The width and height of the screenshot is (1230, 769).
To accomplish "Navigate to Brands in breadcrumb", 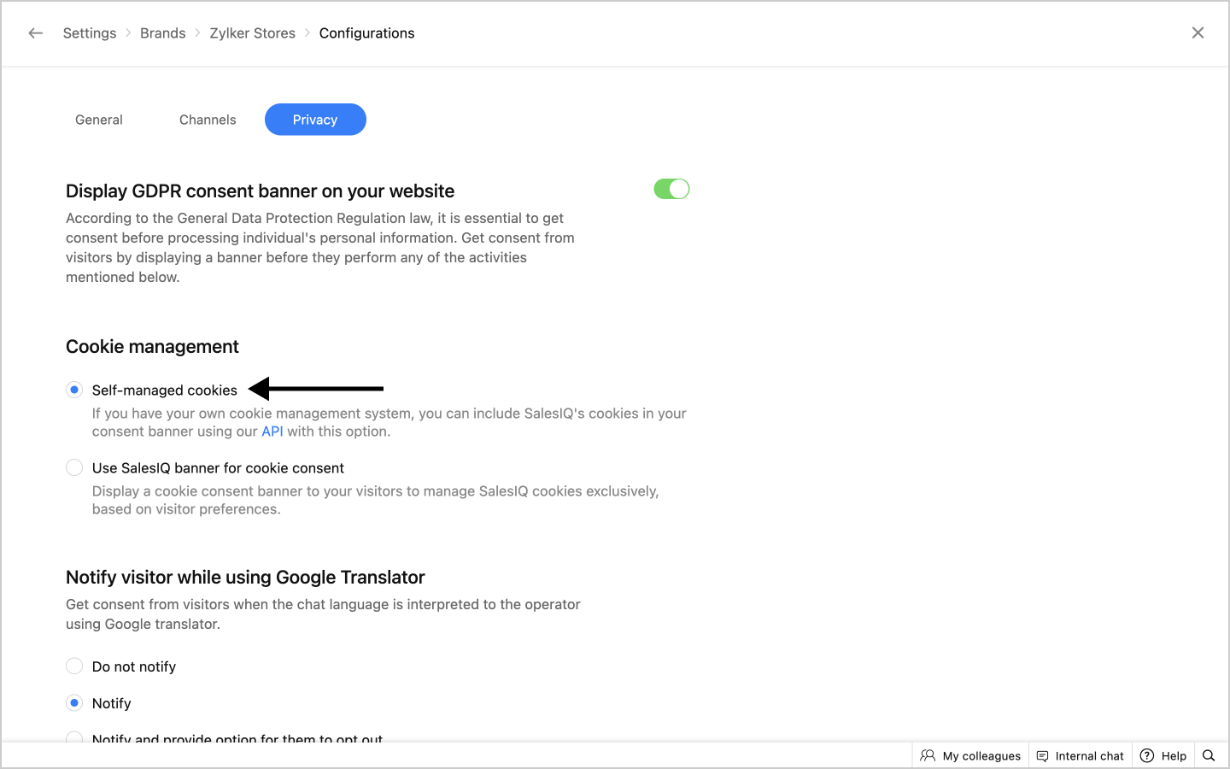I will [x=162, y=33].
